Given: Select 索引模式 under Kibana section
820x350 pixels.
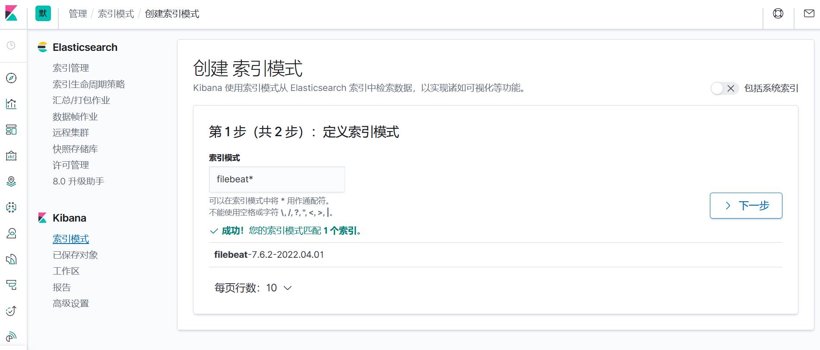Looking at the screenshot, I should 71,239.
